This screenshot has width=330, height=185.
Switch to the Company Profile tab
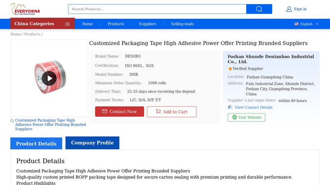tap(92, 143)
